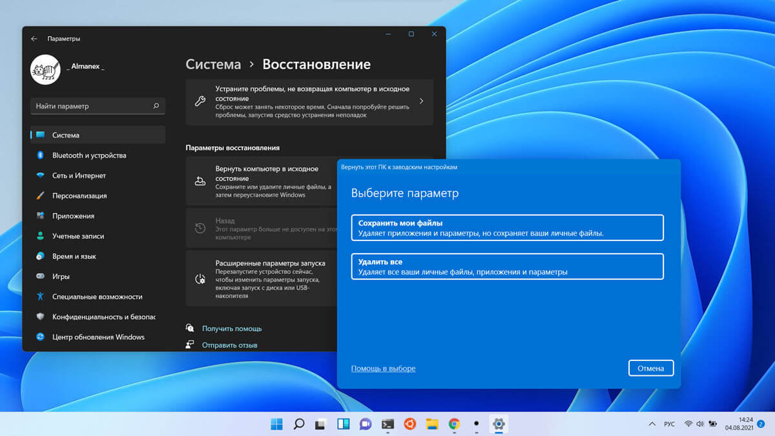This screenshot has width=775, height=436.
Task: Click the Отправить отзыв link
Action: point(230,345)
